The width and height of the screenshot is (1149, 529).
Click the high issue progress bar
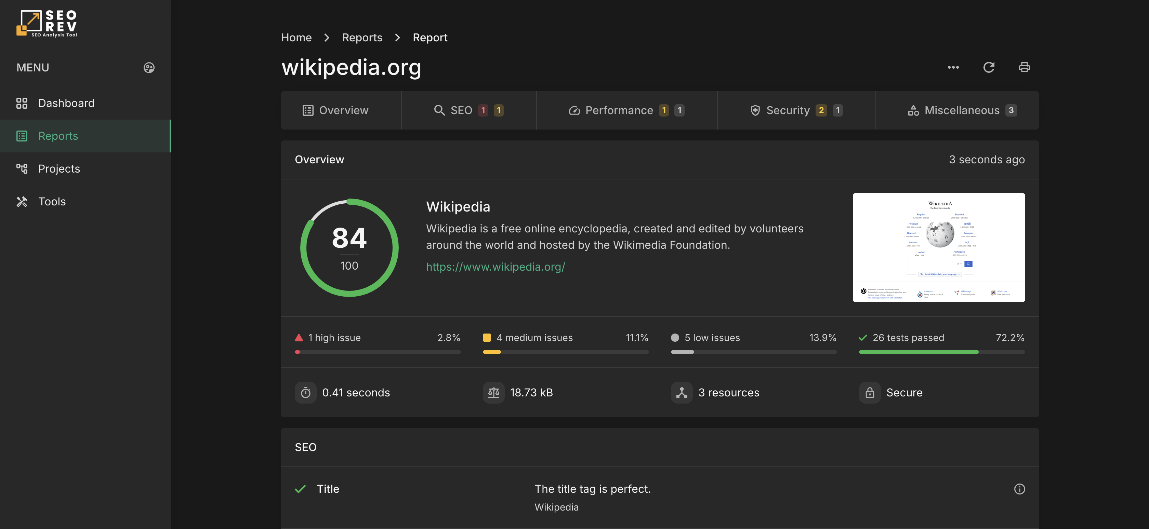378,352
